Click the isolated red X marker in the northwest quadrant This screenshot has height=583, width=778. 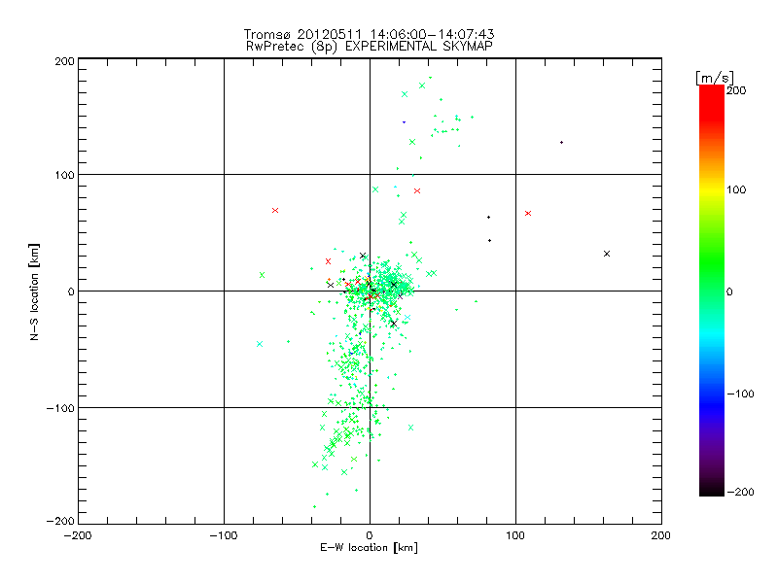click(x=275, y=211)
